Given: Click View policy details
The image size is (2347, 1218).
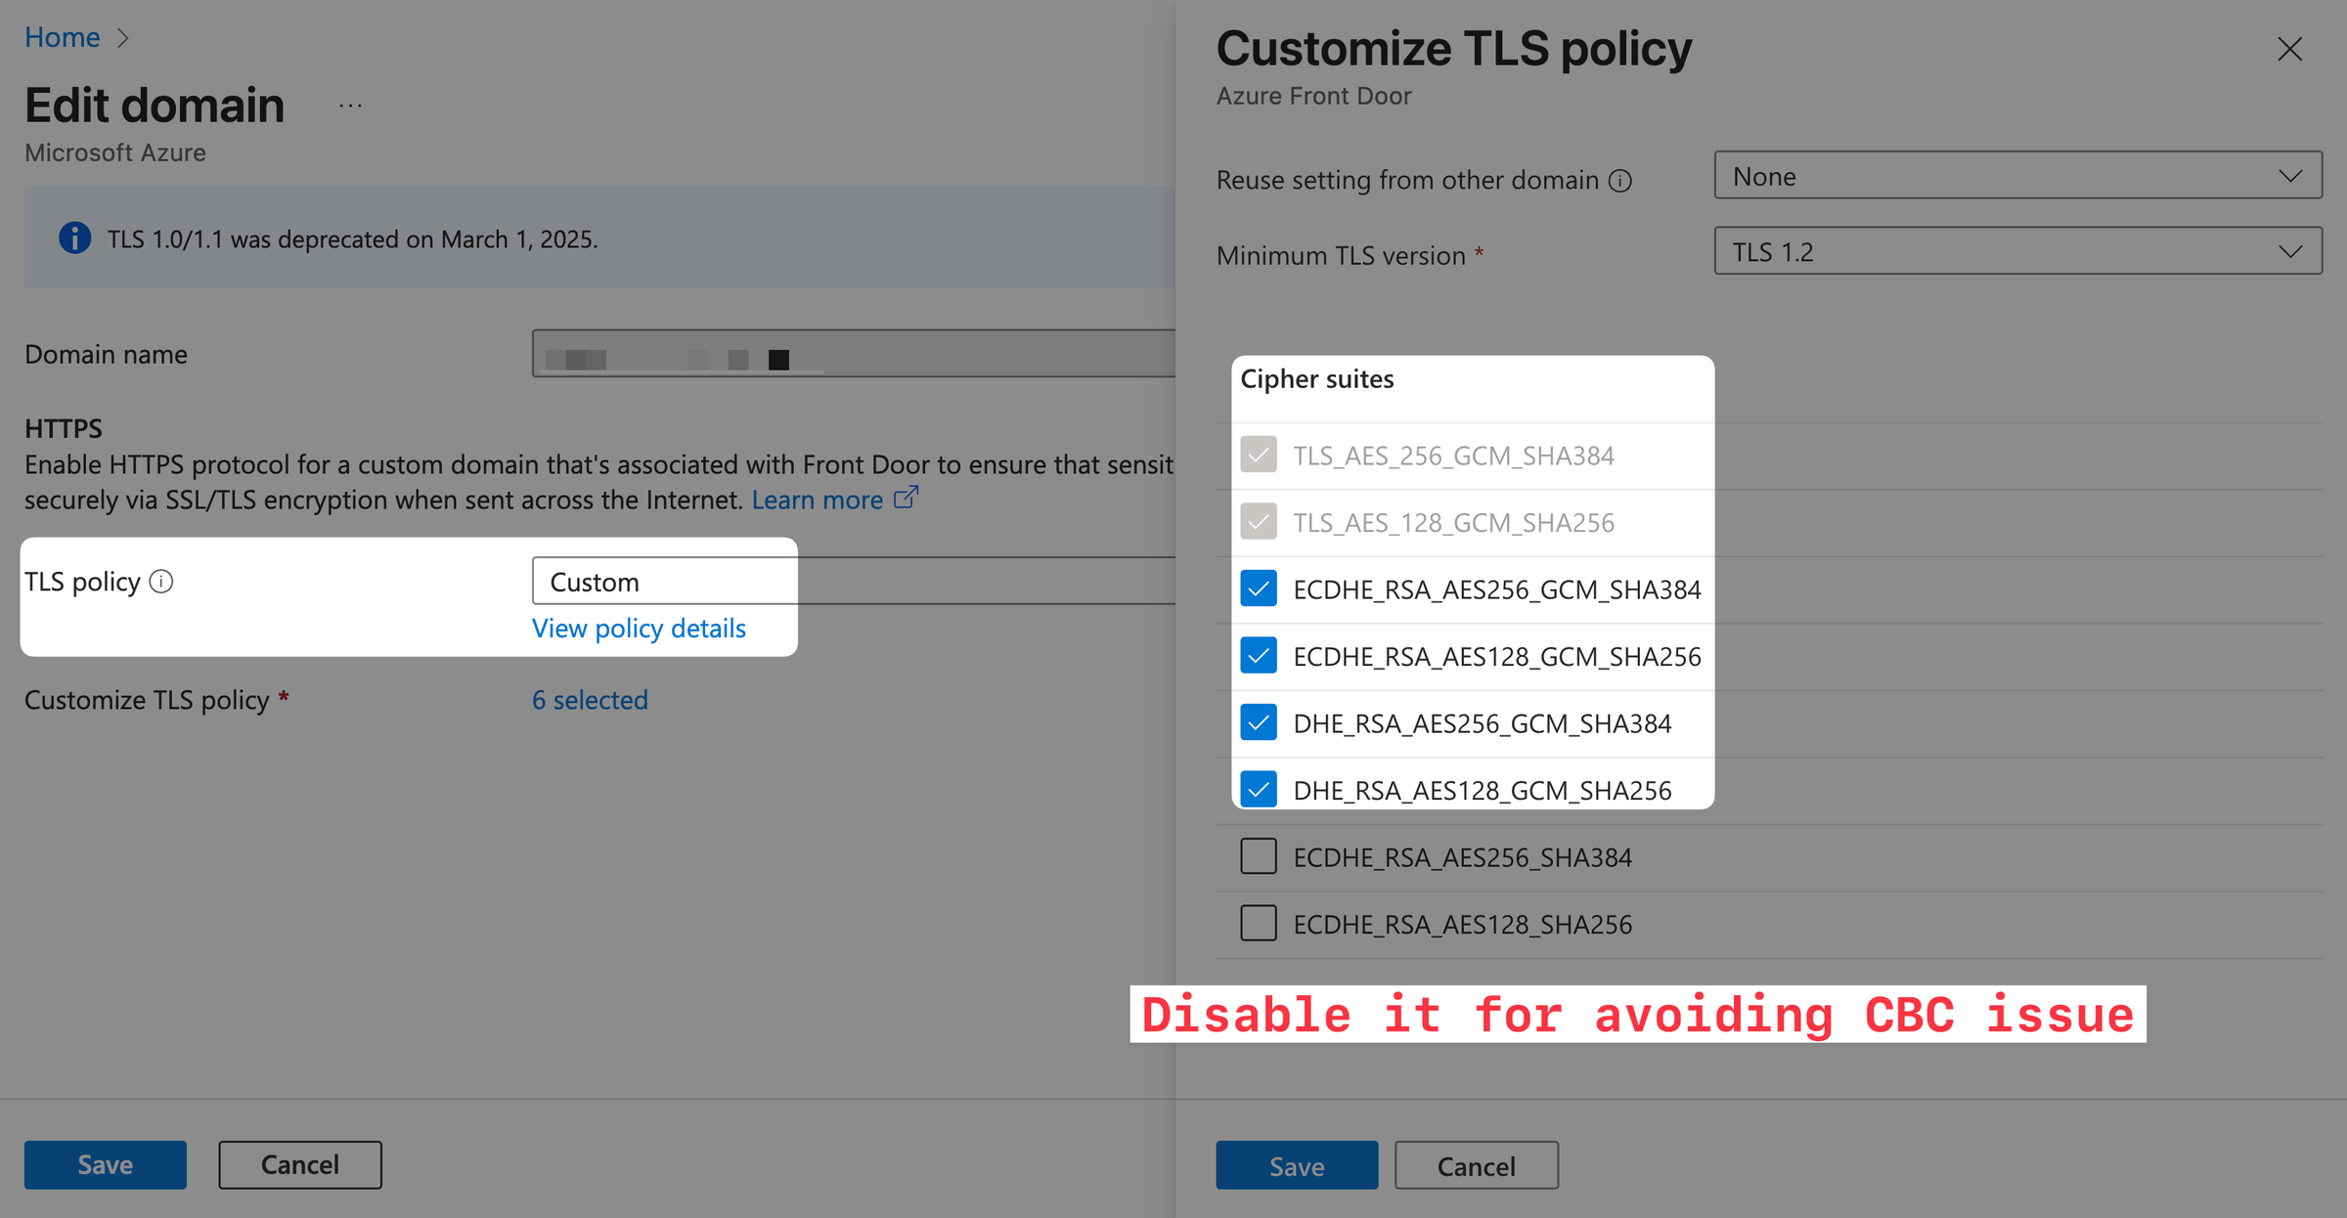Looking at the screenshot, I should point(639,628).
